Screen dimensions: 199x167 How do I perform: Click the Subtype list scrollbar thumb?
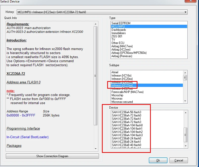[185, 78]
